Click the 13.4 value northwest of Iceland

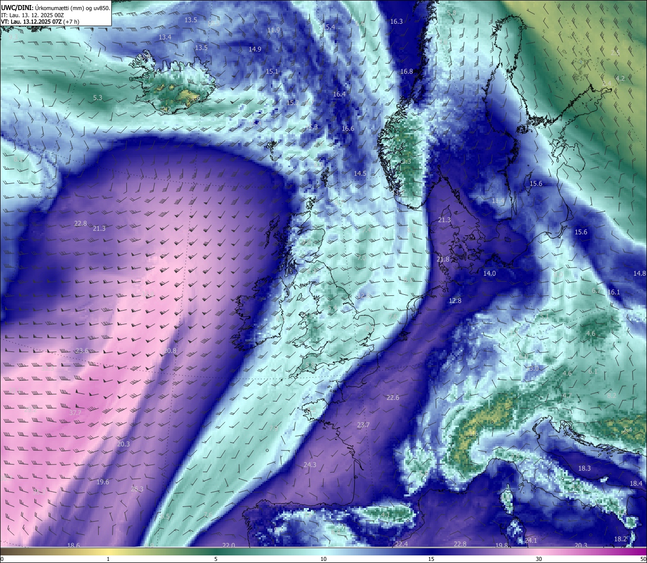[x=165, y=37]
